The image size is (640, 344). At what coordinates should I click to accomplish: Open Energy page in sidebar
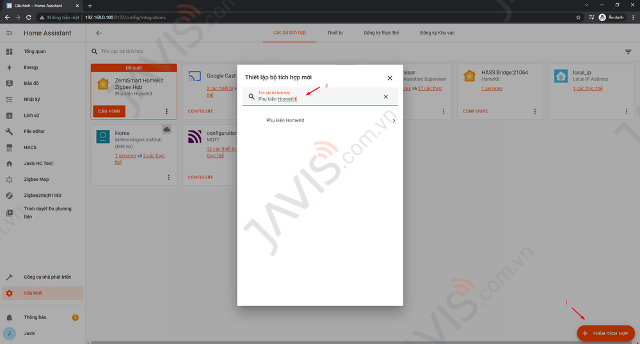click(x=42, y=67)
